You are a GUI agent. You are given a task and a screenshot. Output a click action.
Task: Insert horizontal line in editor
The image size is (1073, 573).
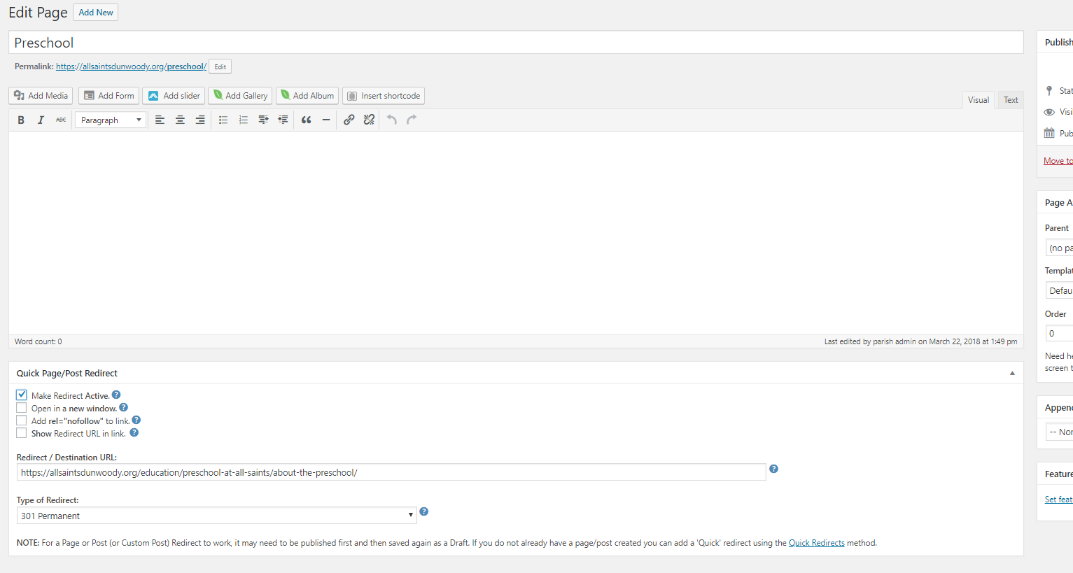click(326, 120)
